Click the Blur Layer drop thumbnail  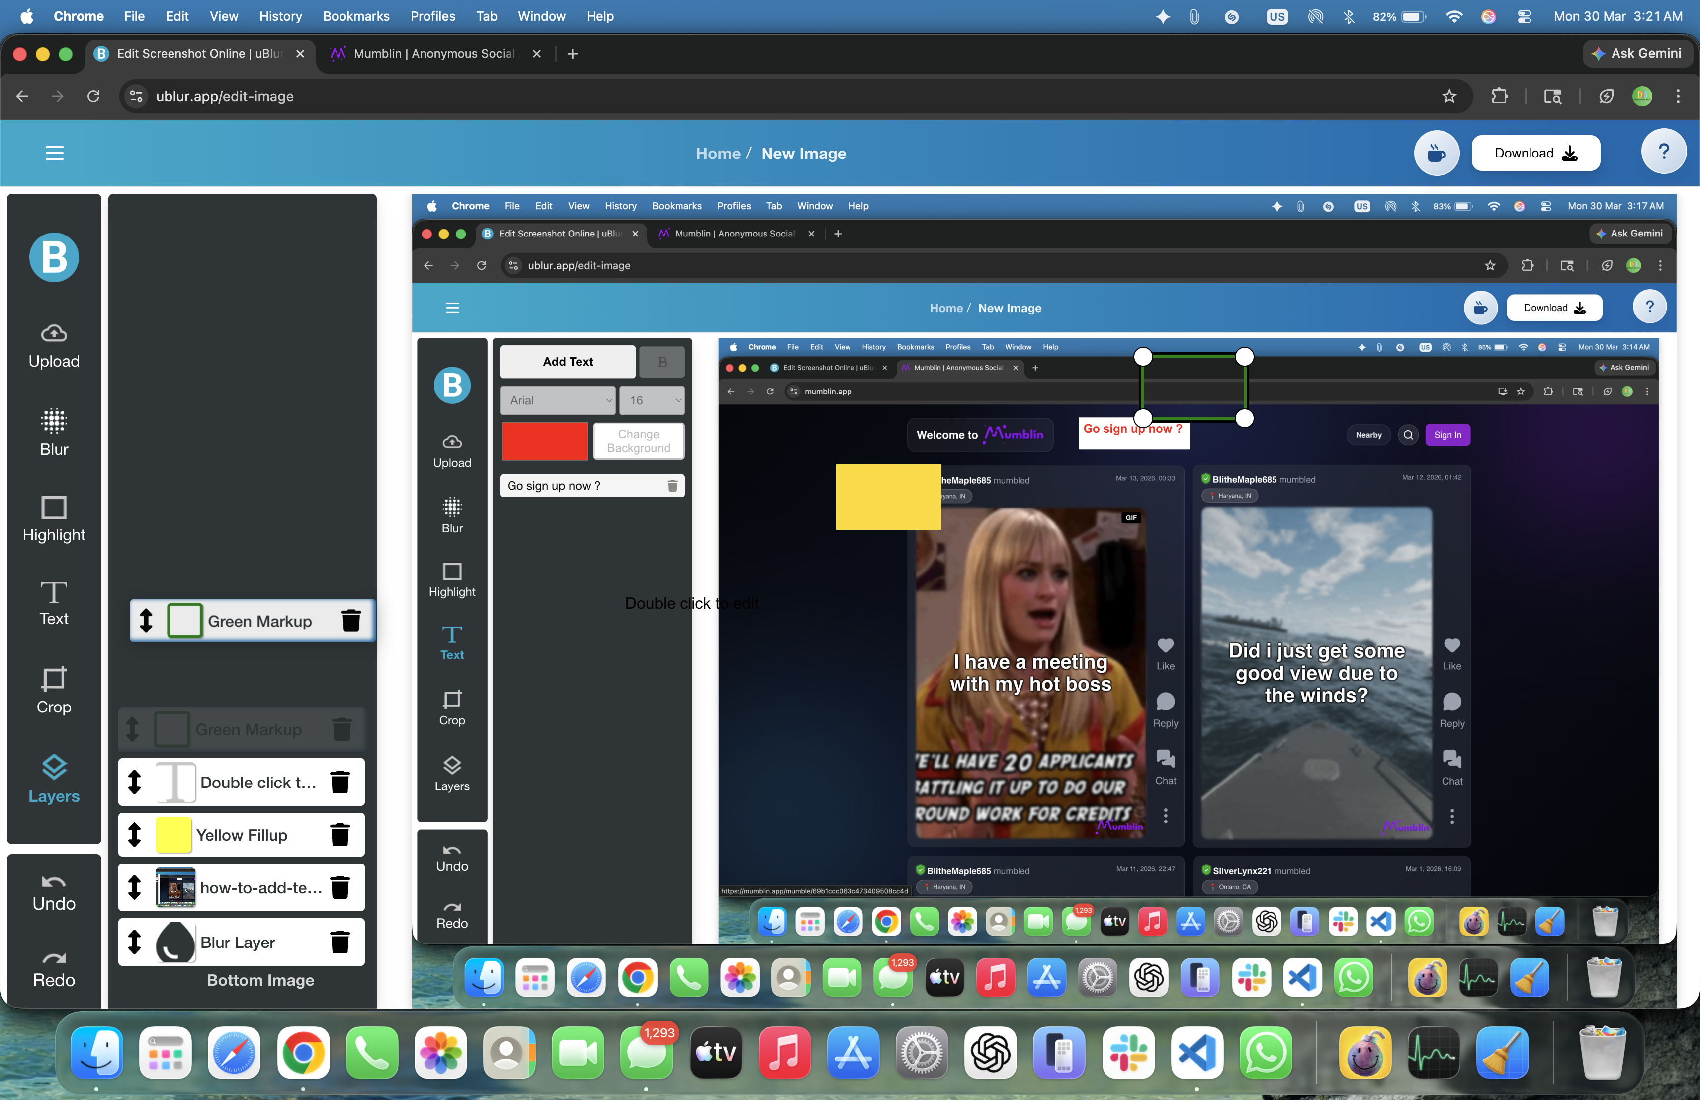point(175,942)
